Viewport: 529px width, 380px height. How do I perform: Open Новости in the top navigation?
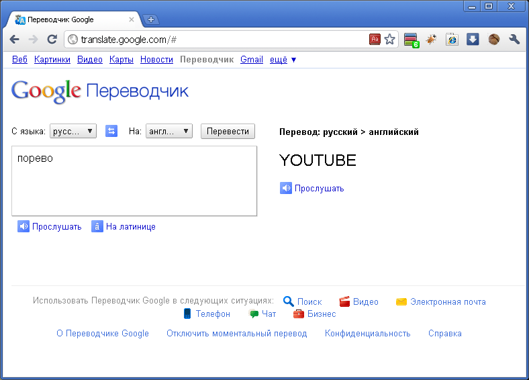156,59
